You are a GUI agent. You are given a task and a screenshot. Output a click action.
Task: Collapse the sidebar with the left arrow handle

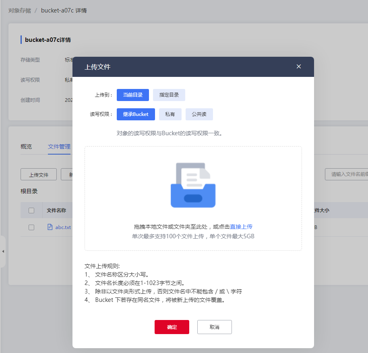point(3,251)
